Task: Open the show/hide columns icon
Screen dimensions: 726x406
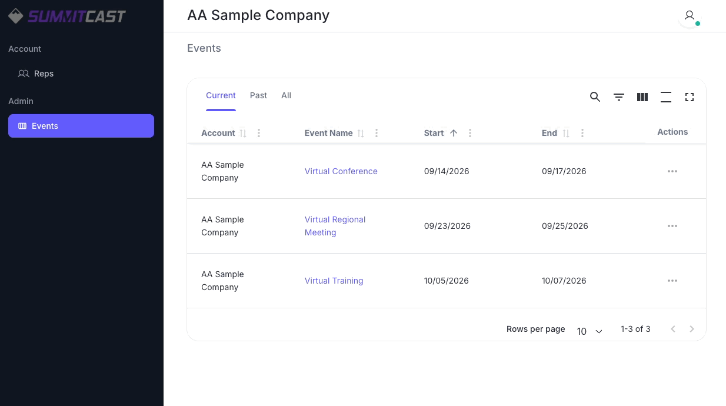Action: tap(642, 97)
